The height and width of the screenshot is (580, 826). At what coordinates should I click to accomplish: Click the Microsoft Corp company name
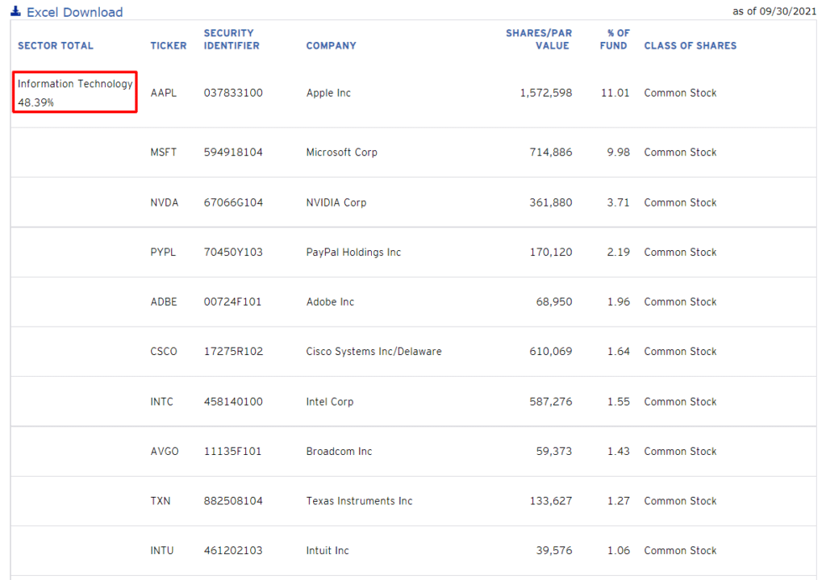[342, 152]
